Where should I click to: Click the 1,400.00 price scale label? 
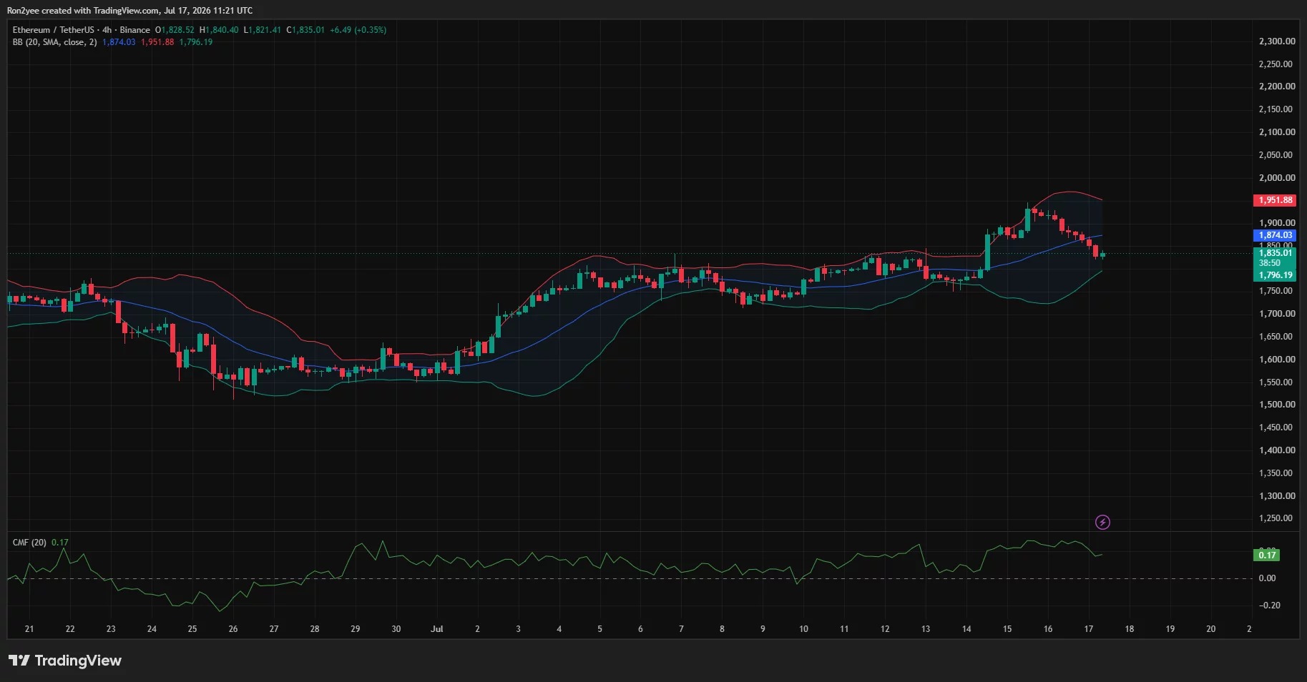click(x=1277, y=450)
